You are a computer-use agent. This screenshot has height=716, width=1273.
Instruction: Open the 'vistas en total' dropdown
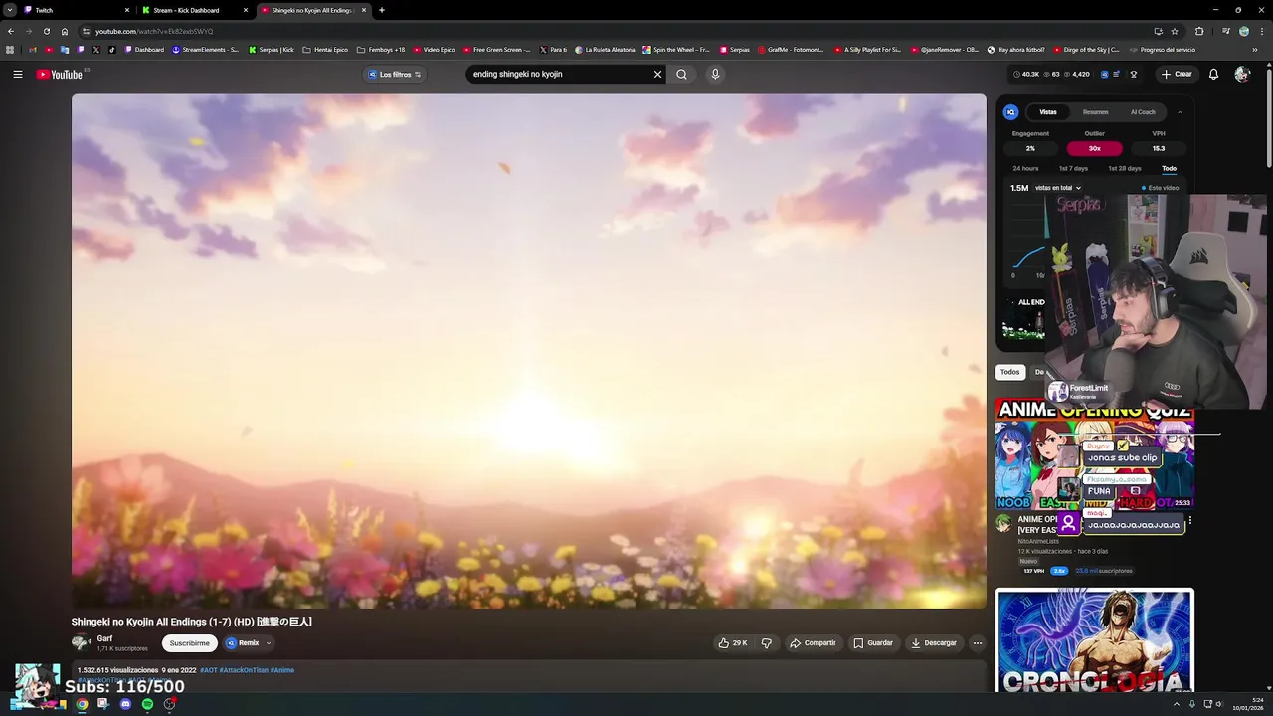1057,188
